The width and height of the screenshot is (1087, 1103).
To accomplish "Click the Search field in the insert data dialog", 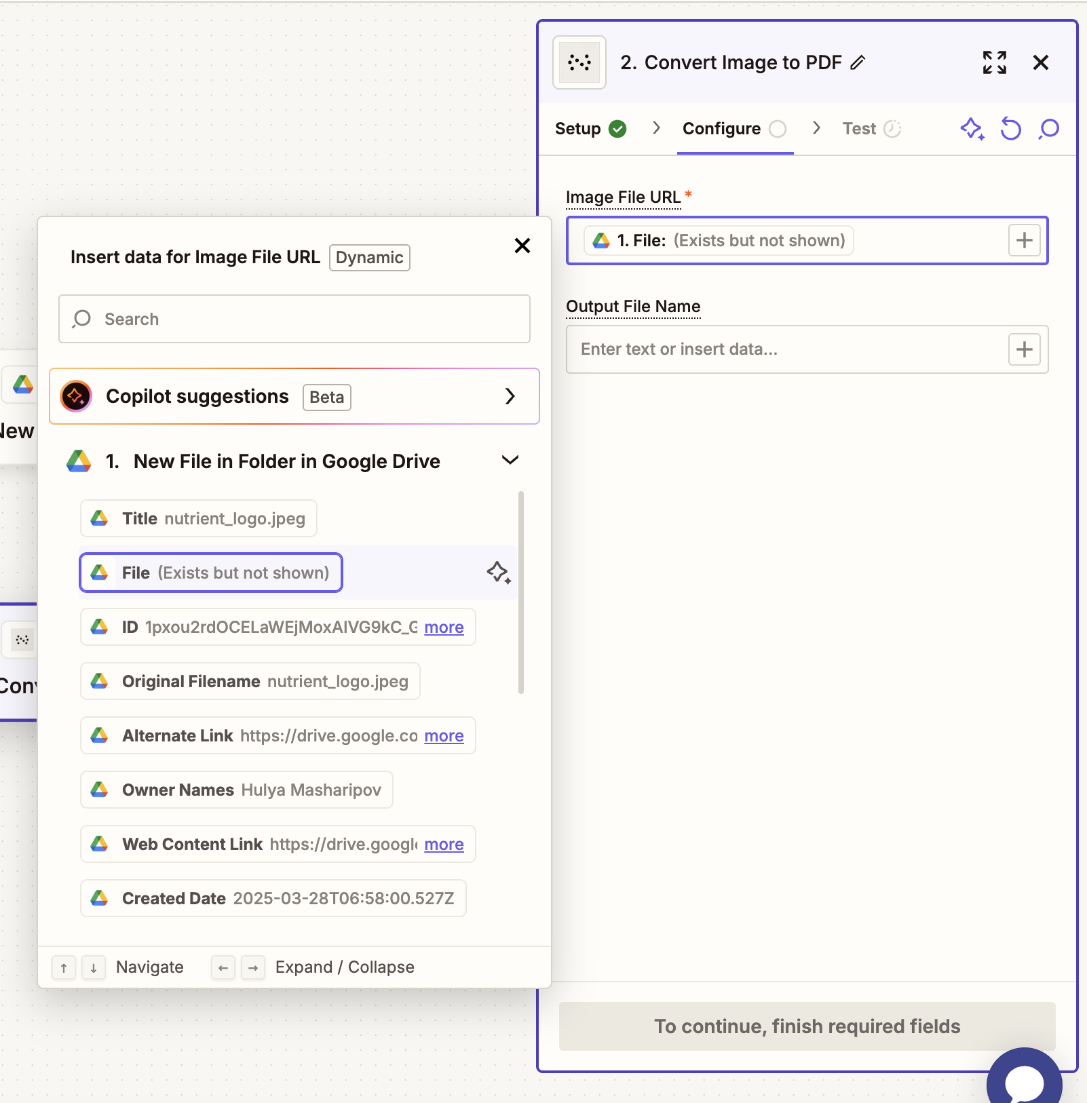I will pyautogui.click(x=293, y=319).
